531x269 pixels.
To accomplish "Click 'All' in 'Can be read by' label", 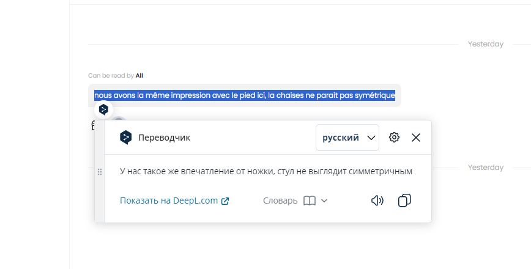I will pos(139,76).
